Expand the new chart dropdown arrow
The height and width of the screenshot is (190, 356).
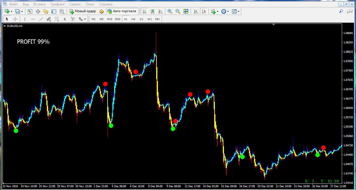point(11,12)
